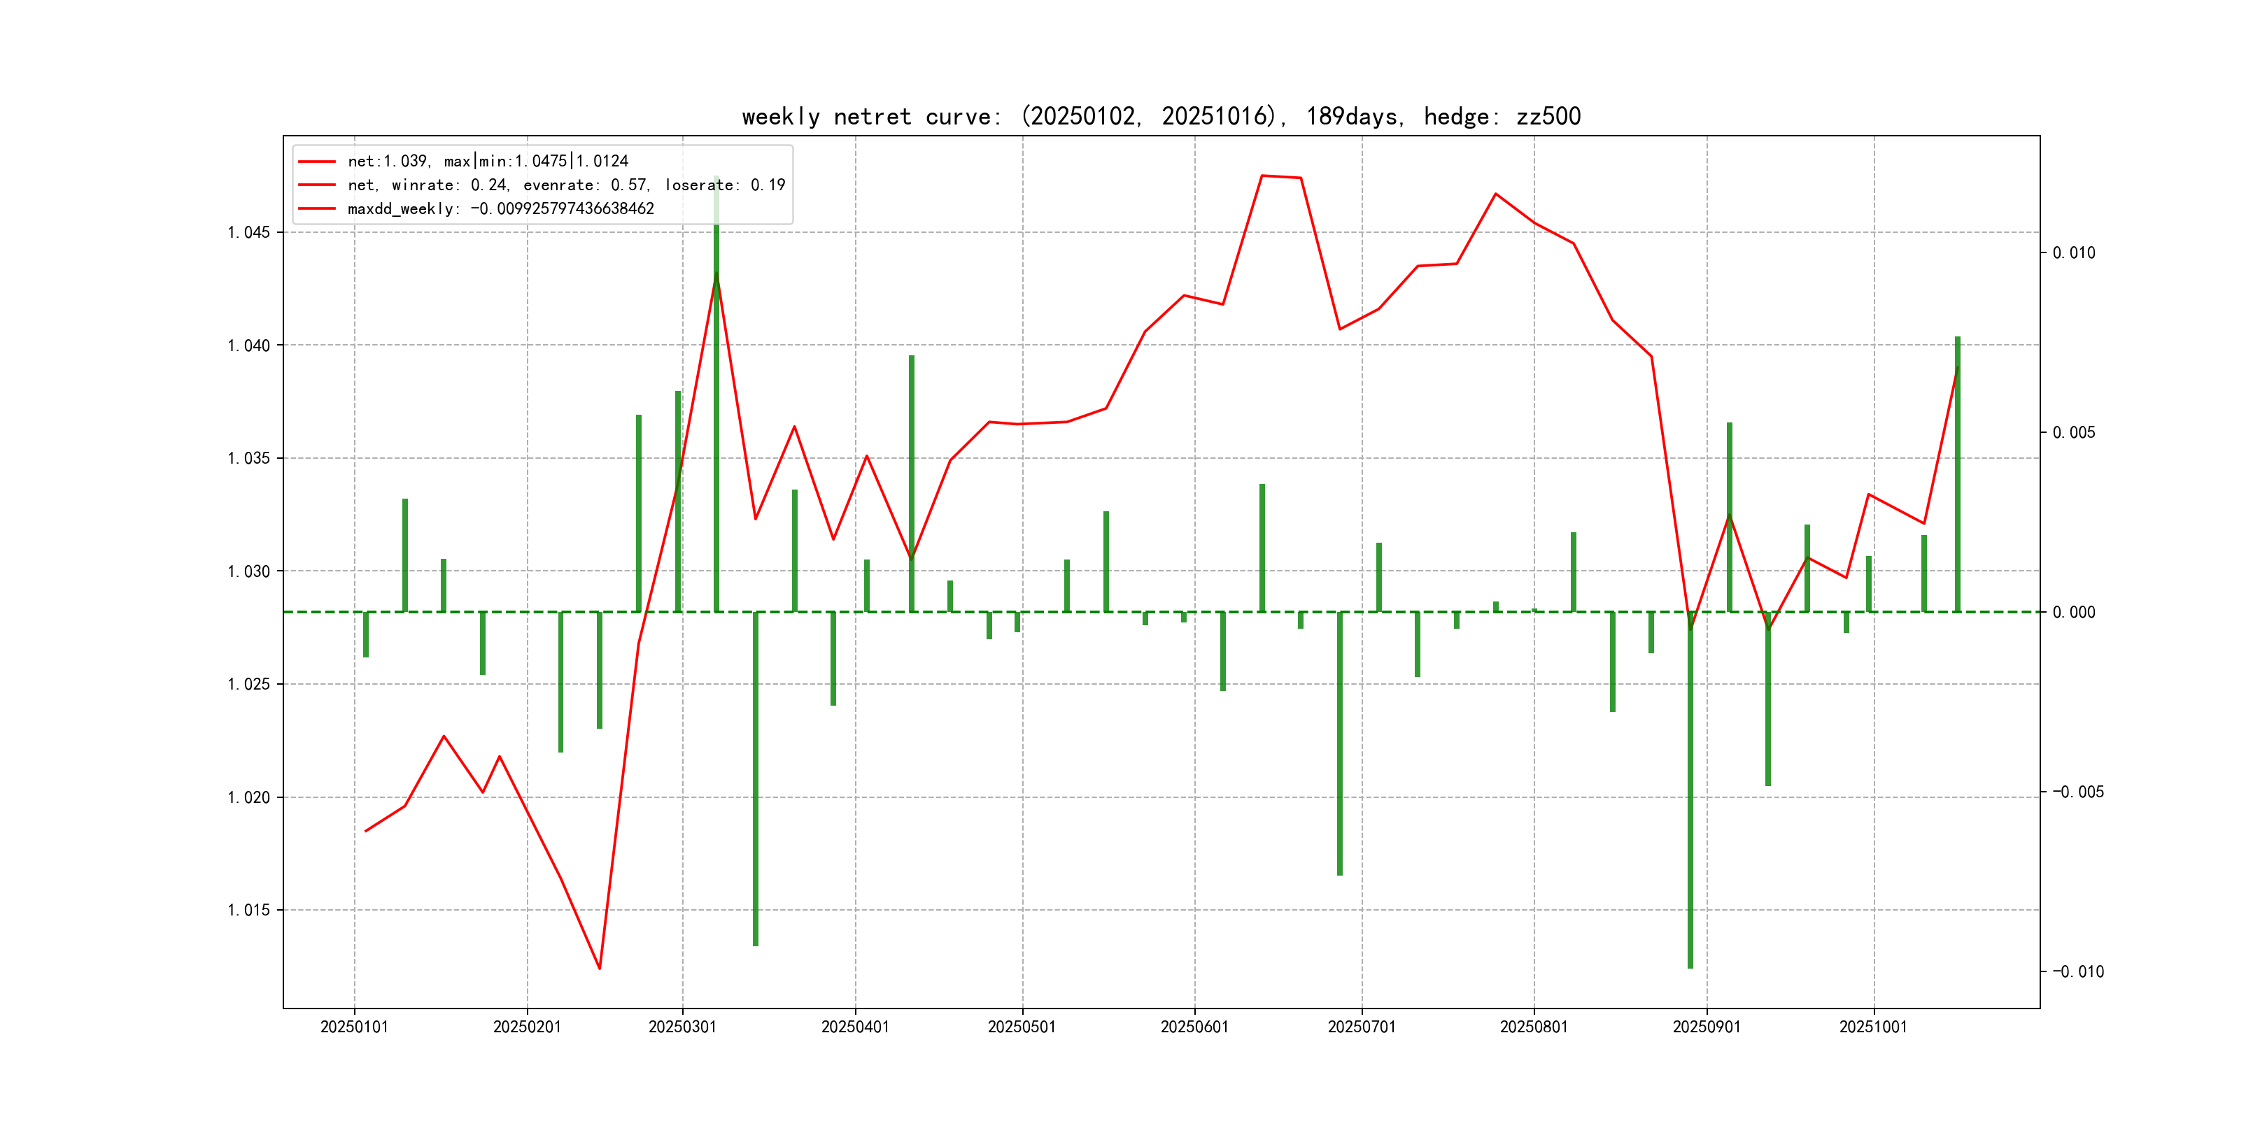Click the last green bar after 20251001
The height and width of the screenshot is (1133, 2267).
1957,475
